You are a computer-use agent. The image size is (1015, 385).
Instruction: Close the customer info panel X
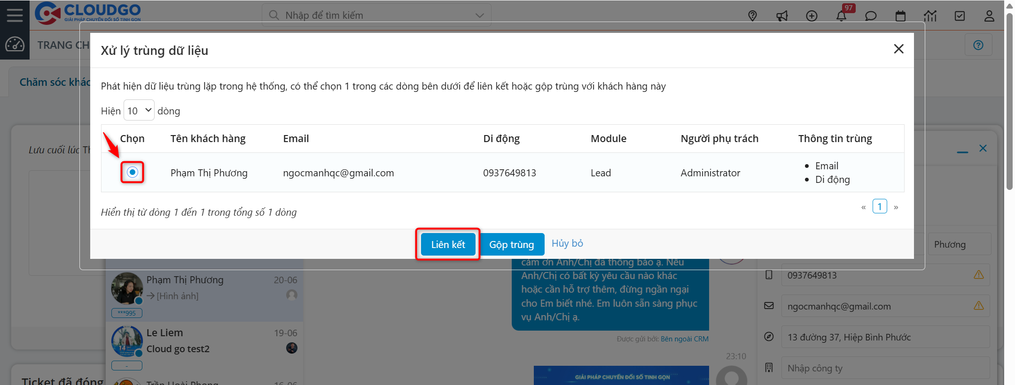click(x=983, y=148)
